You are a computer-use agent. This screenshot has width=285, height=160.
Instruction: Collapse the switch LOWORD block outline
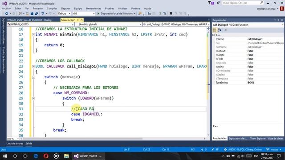(33, 99)
